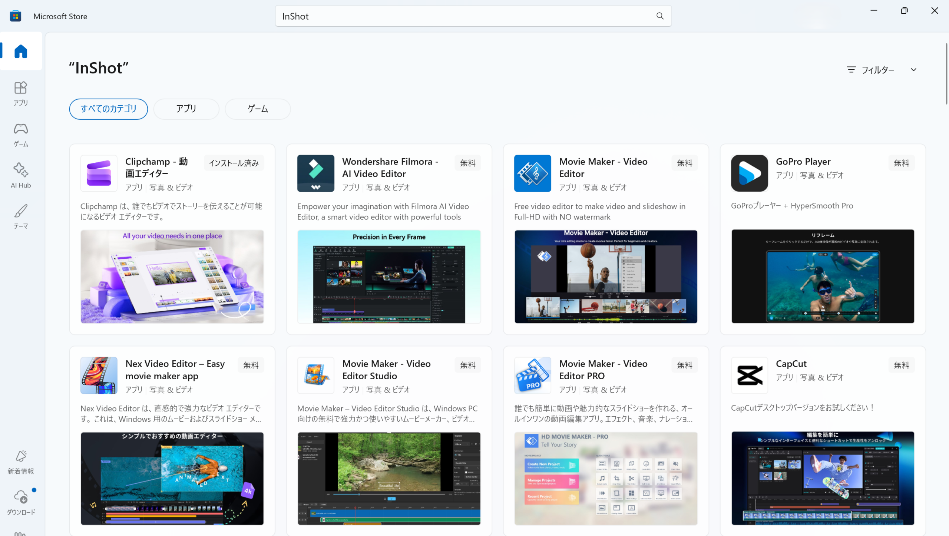Click the 無料 badge on Wondershare Filmora
The width and height of the screenshot is (949, 536).
[x=467, y=163]
